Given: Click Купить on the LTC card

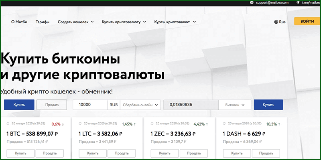Looking at the screenshot, I should (x=93, y=153).
